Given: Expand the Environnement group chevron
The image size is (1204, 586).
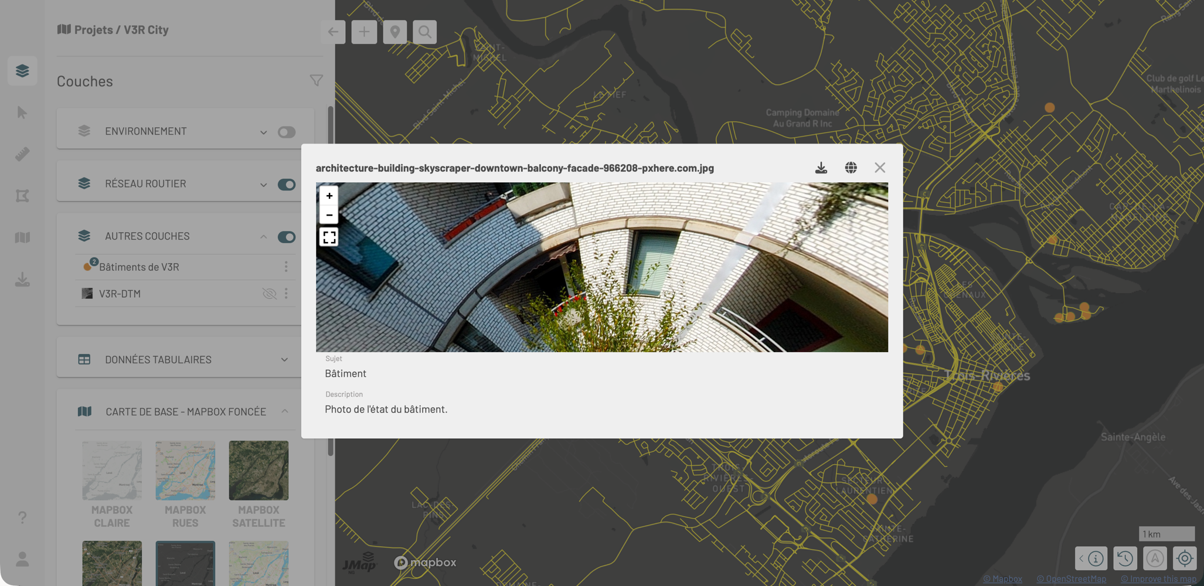Looking at the screenshot, I should point(263,132).
